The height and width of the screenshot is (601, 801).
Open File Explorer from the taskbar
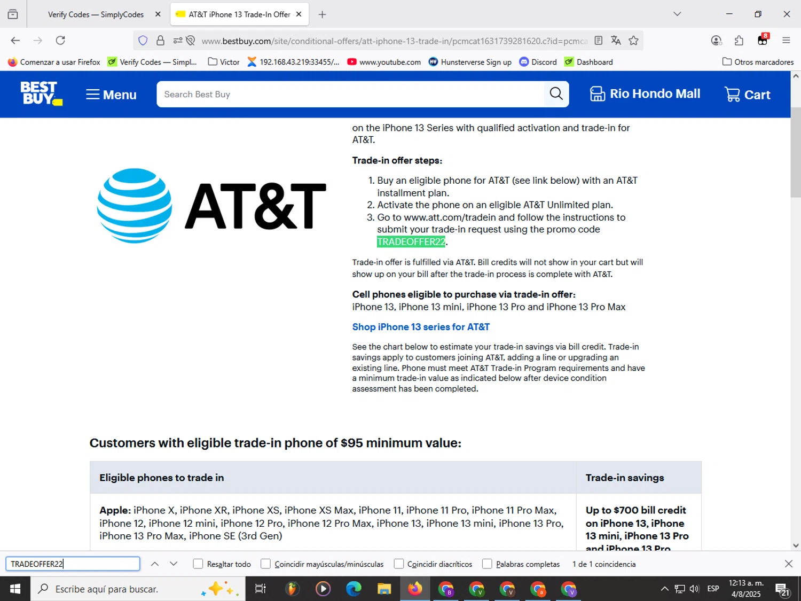384,589
